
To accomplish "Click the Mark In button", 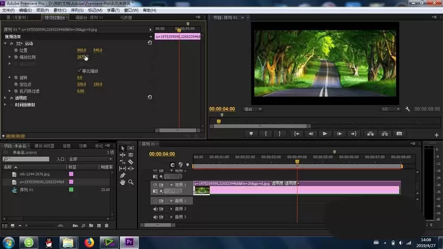I will click(265, 134).
